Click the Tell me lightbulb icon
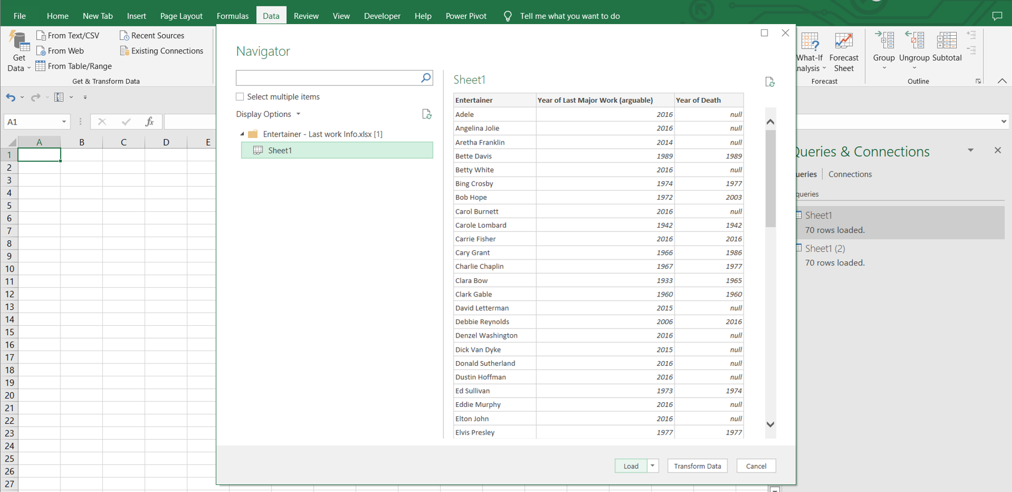The width and height of the screenshot is (1012, 492). click(x=508, y=16)
